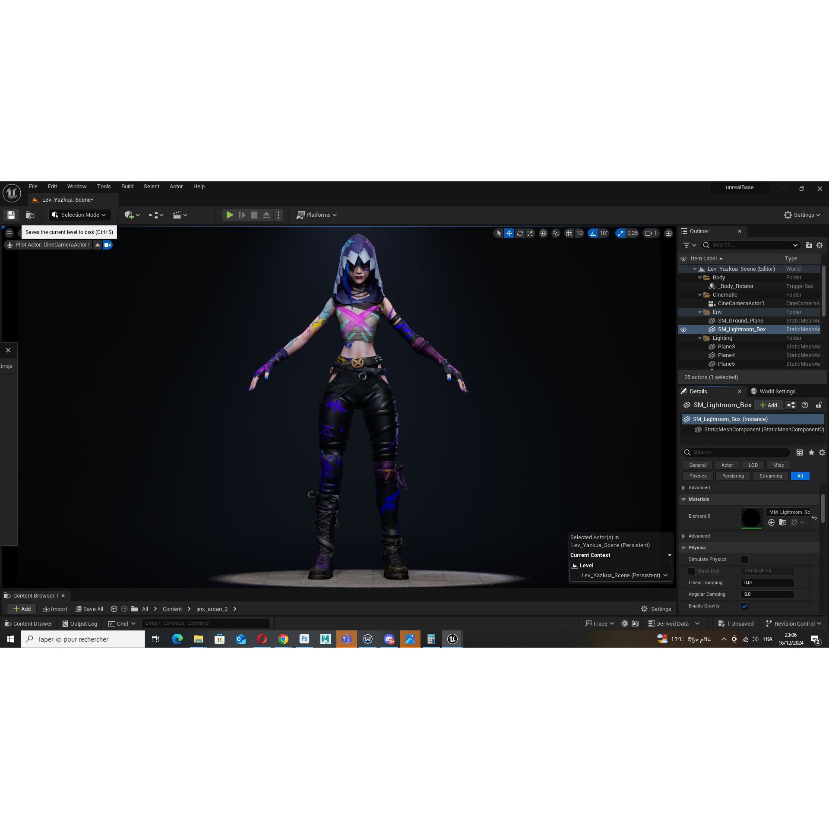Open Outliner settings gear

click(820, 245)
